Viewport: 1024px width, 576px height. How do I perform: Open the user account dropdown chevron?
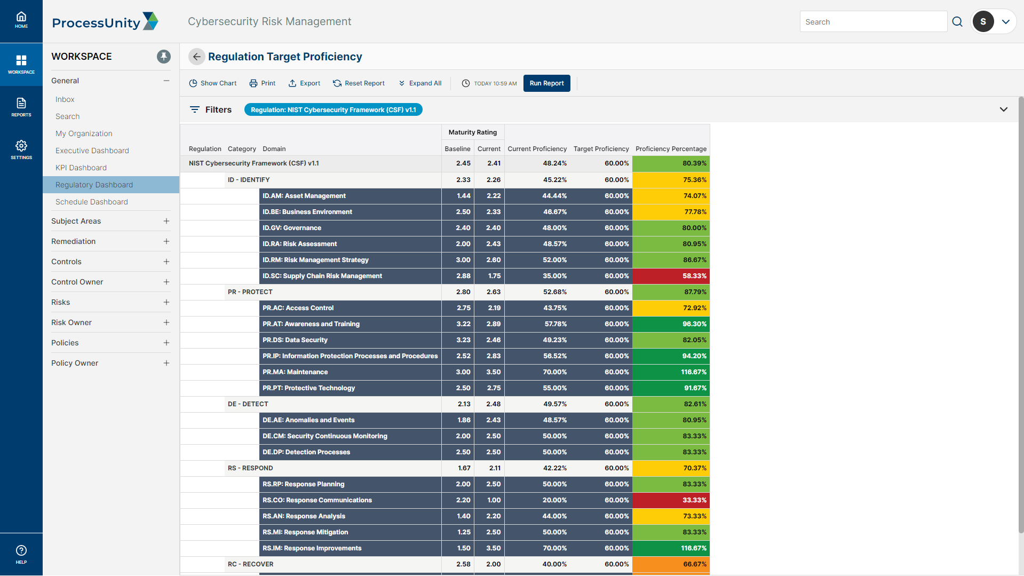tap(1007, 21)
